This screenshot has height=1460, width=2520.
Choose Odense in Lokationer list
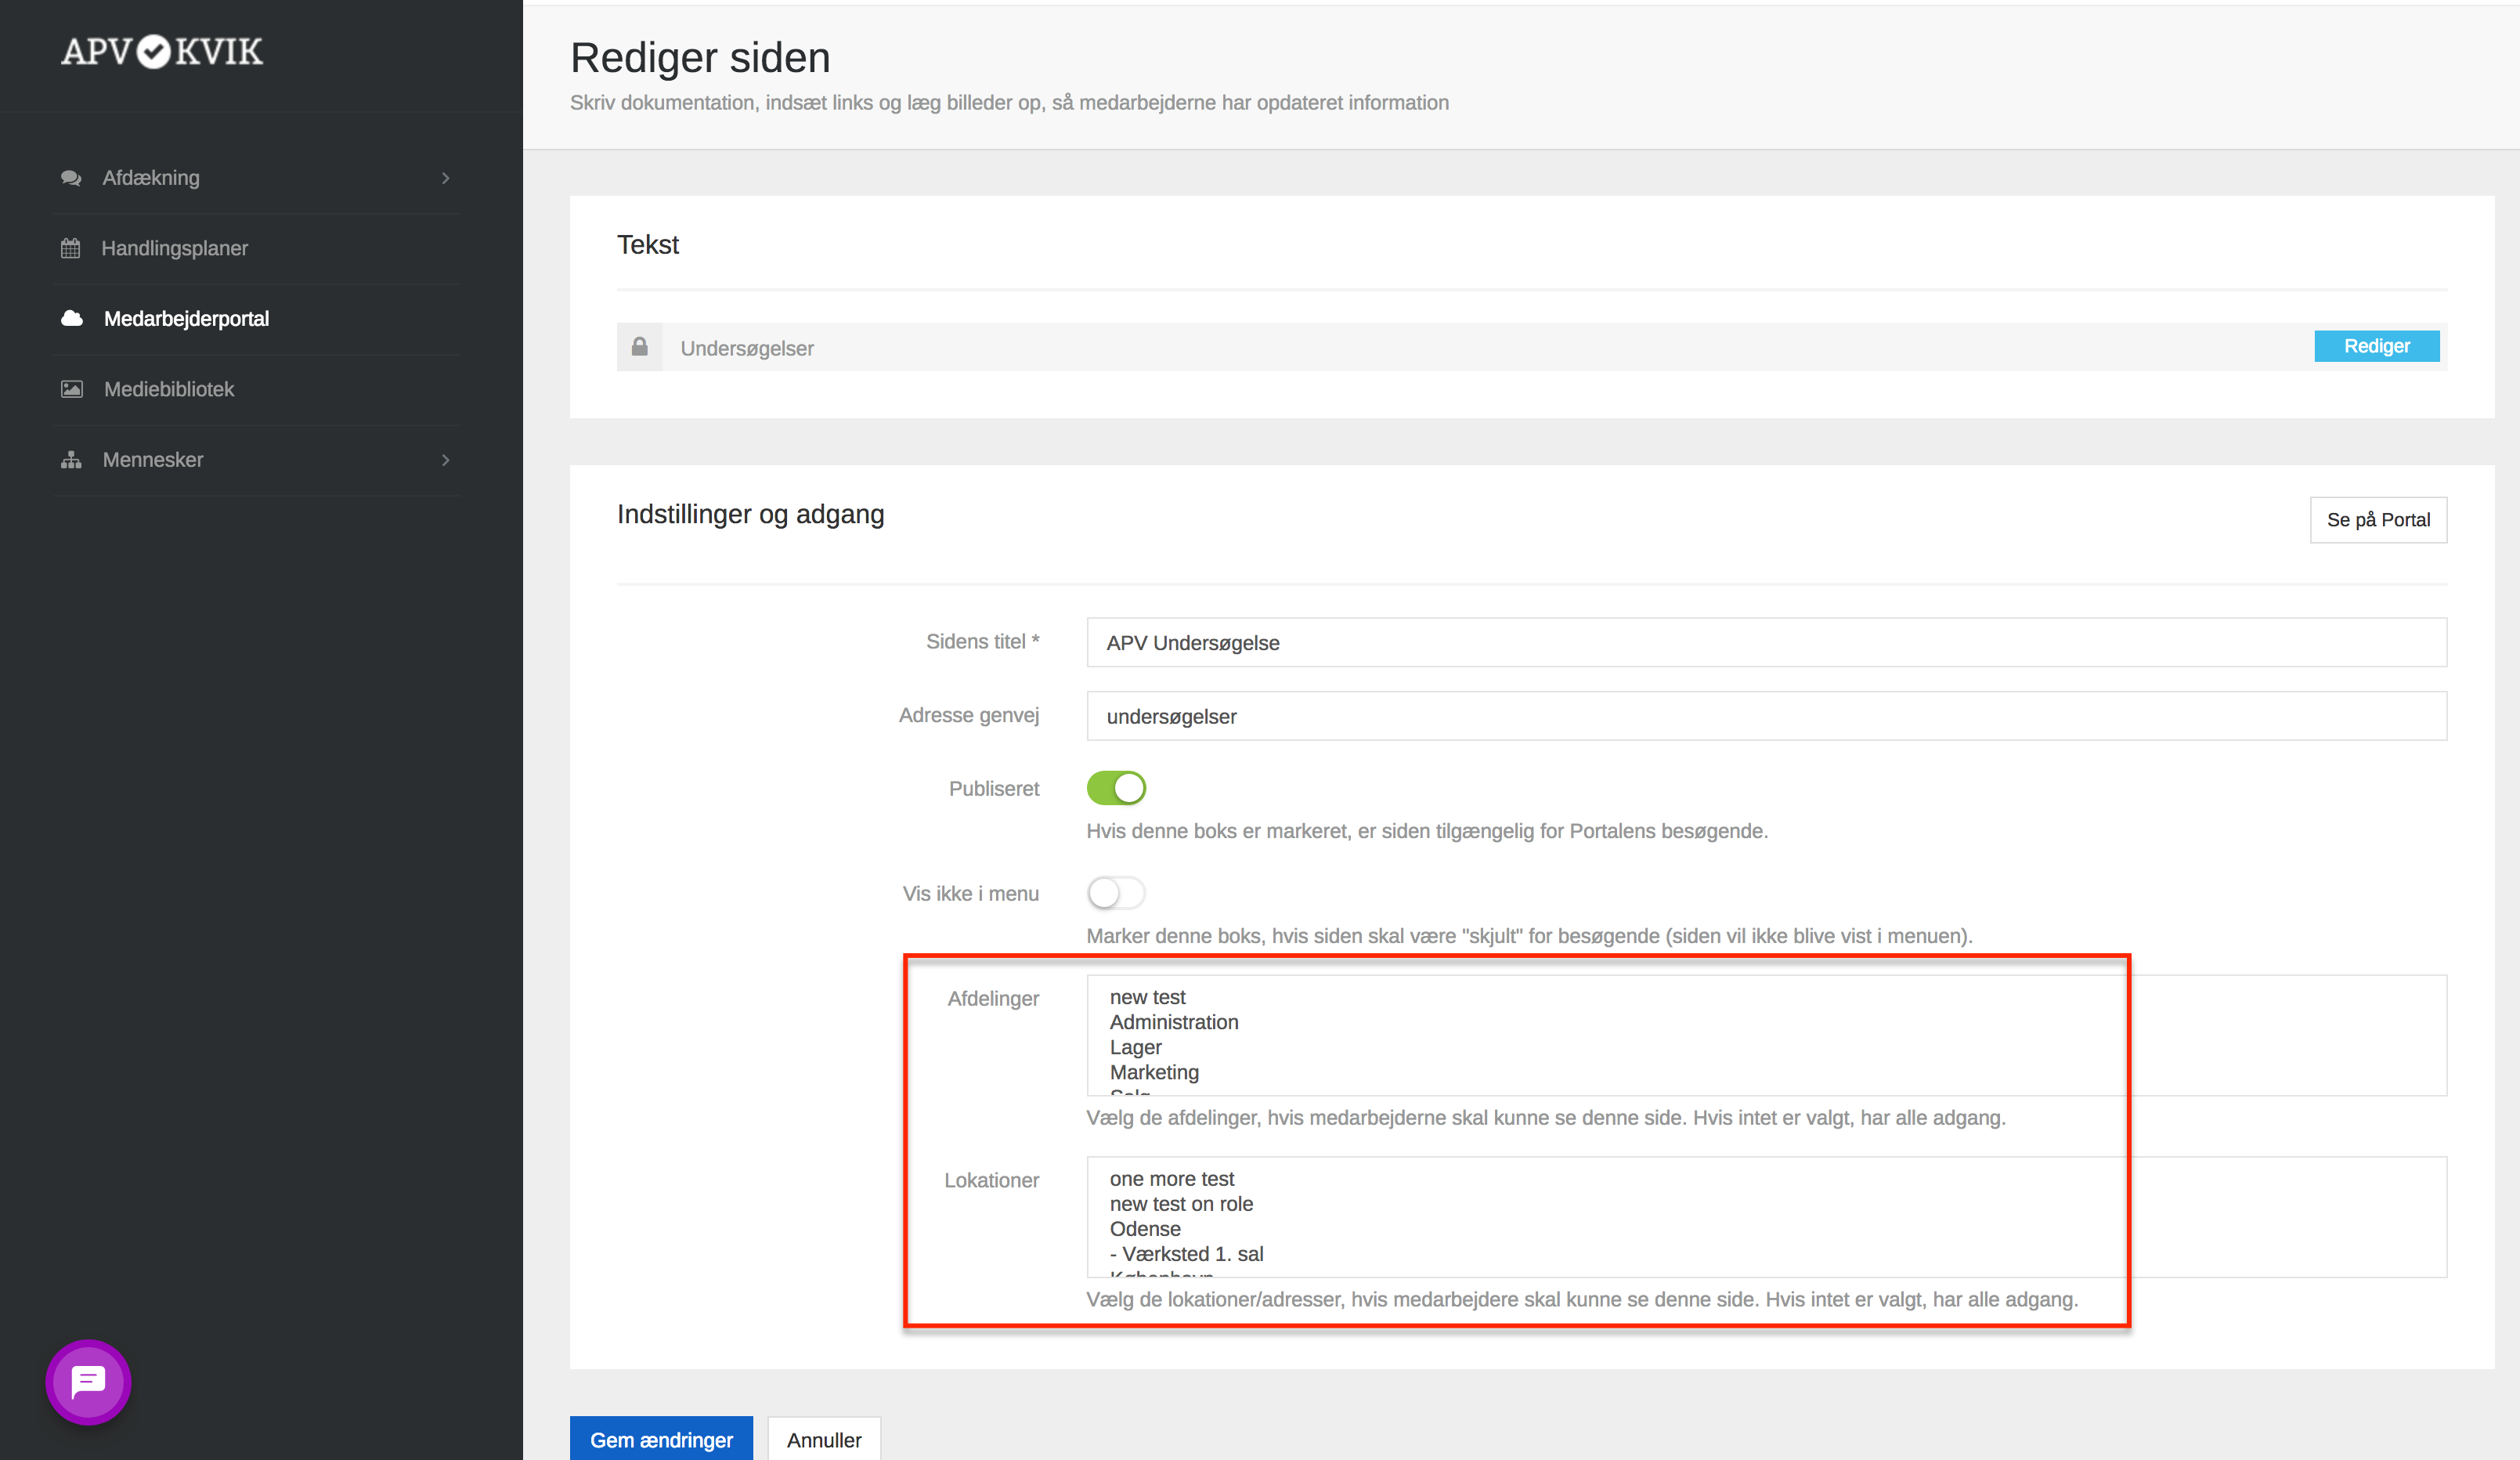click(x=1145, y=1229)
